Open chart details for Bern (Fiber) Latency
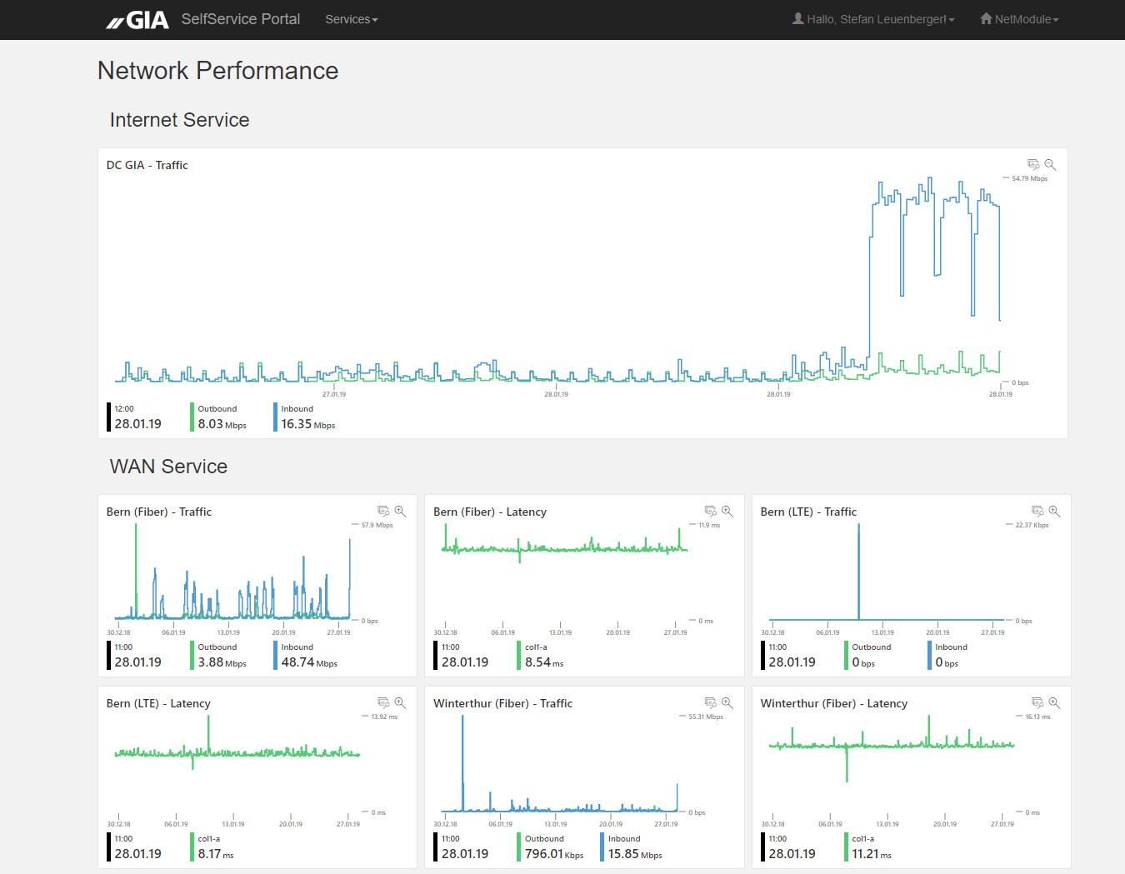This screenshot has height=874, width=1125. click(710, 512)
